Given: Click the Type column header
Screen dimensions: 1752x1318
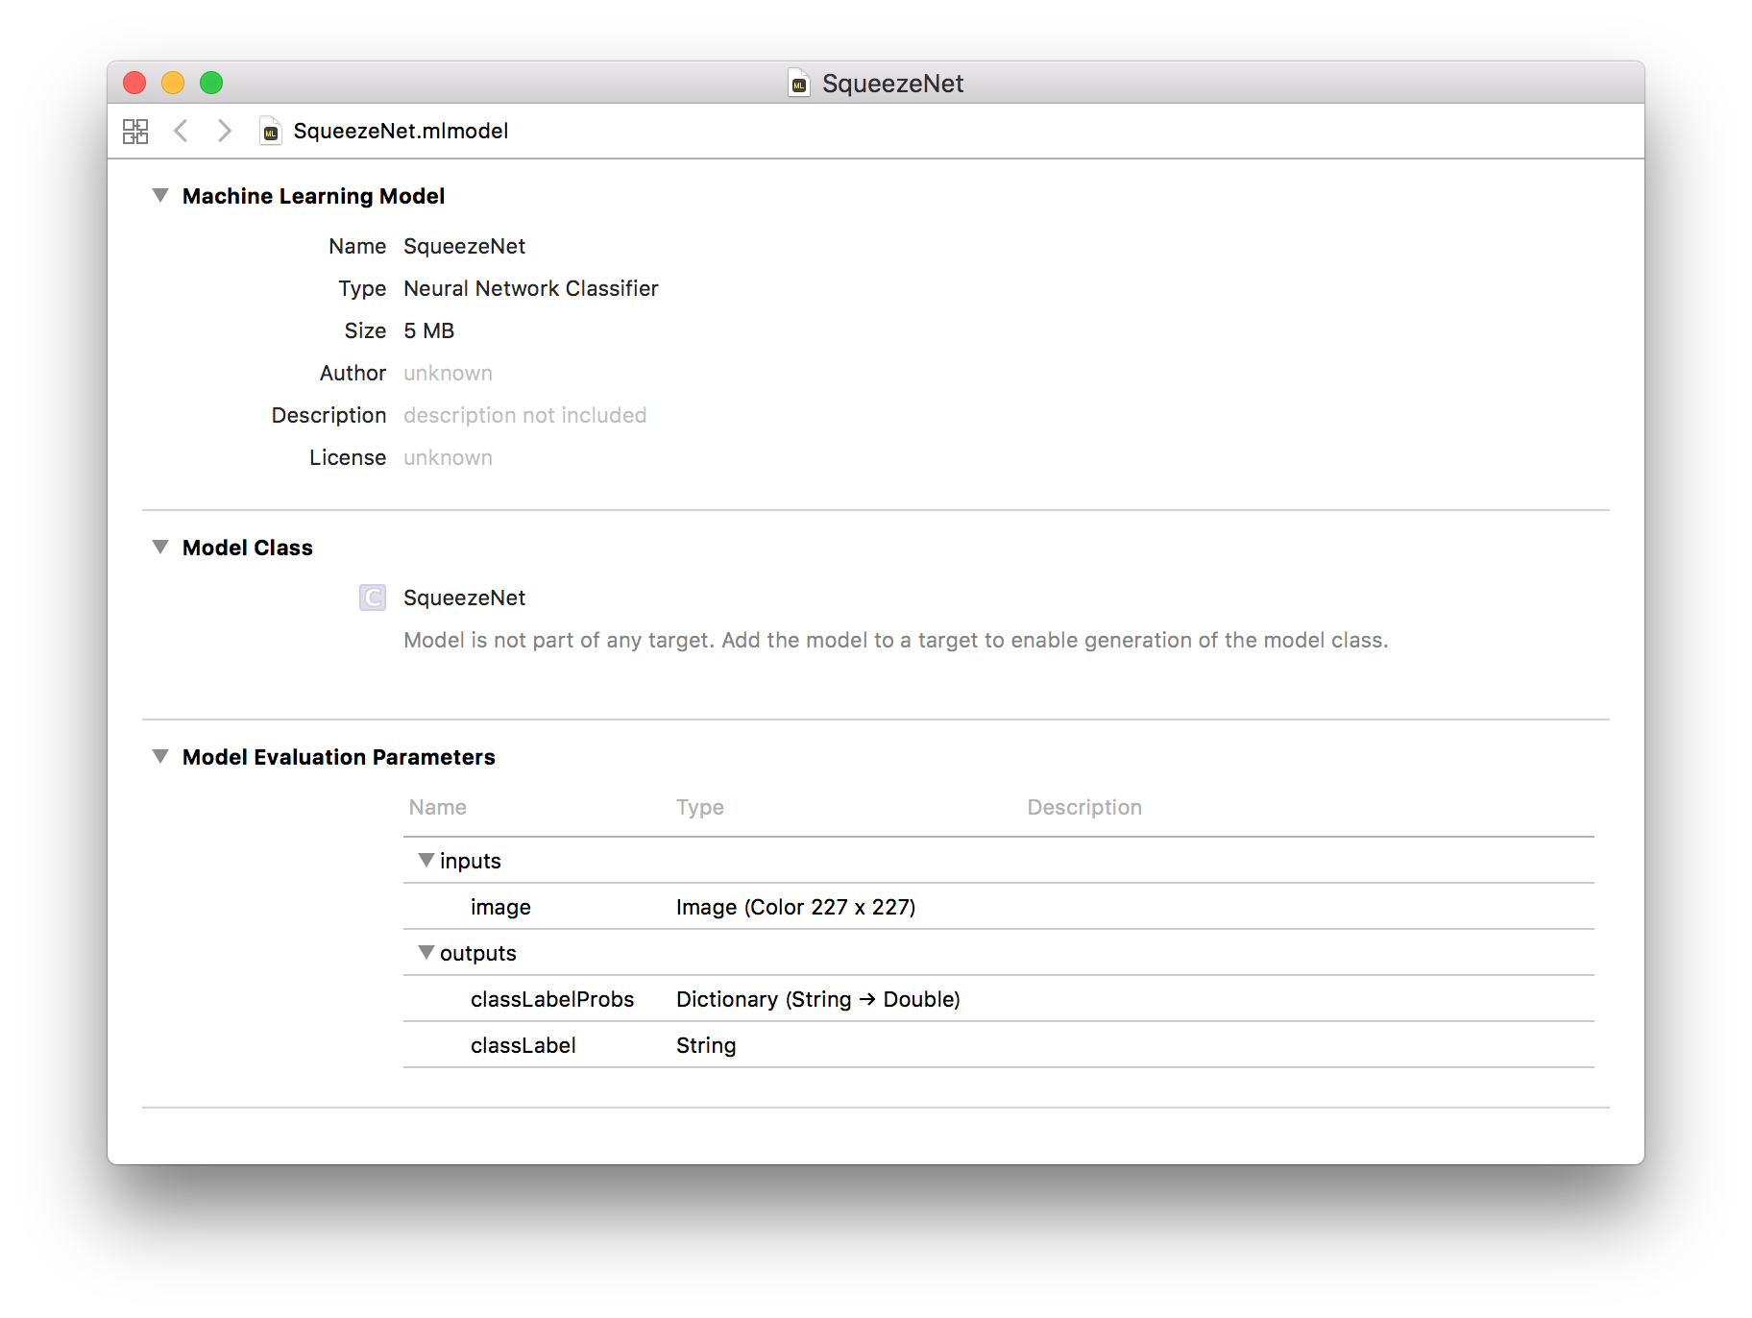Looking at the screenshot, I should 700,807.
